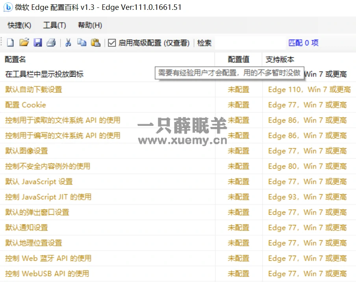This screenshot has width=356, height=282.
Task: Click the 匹配 0 项 match count label
Action: coord(303,42)
